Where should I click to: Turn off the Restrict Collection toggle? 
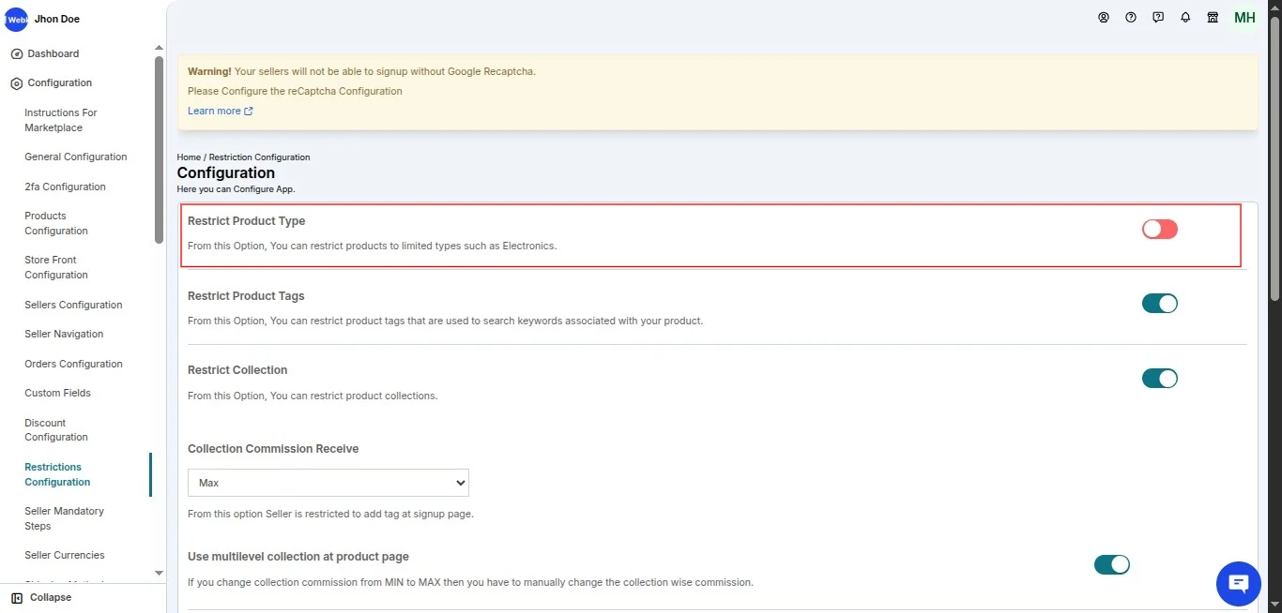pyautogui.click(x=1159, y=379)
